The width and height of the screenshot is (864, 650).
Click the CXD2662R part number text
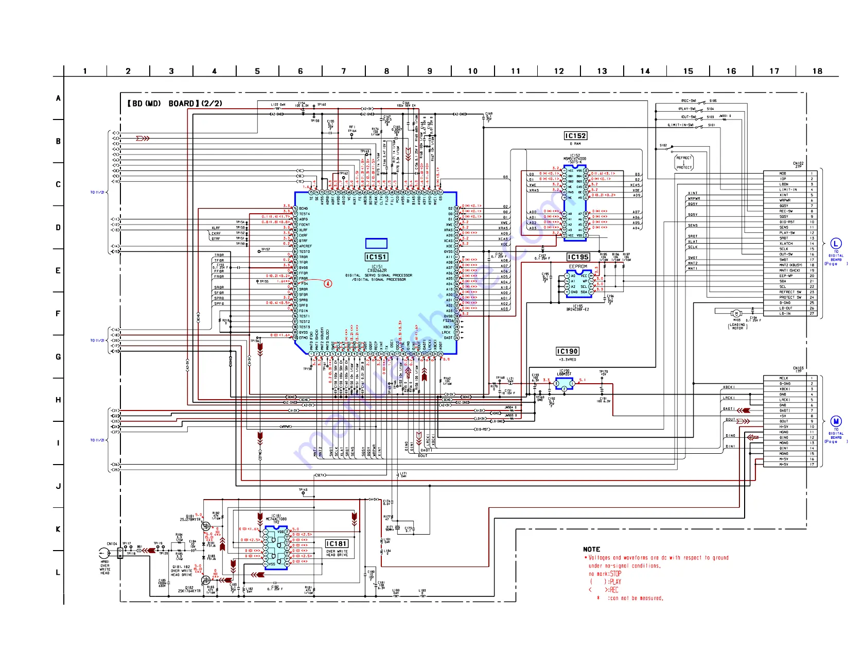tap(377, 270)
